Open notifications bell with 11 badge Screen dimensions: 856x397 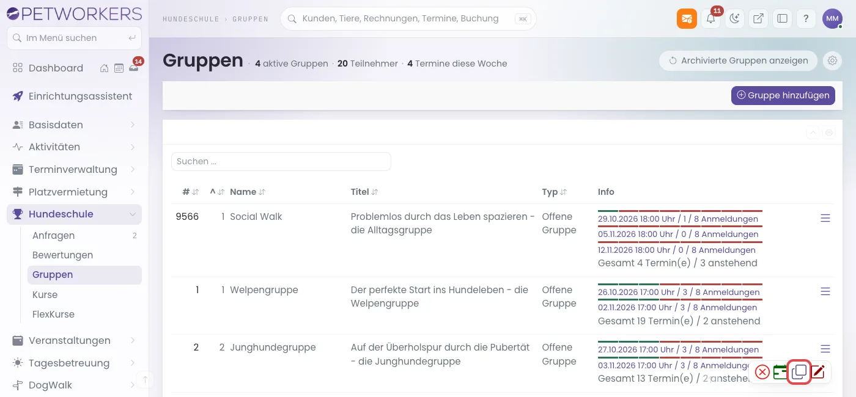[x=710, y=18]
